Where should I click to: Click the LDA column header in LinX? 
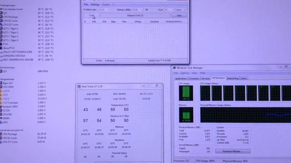[x=104, y=22]
